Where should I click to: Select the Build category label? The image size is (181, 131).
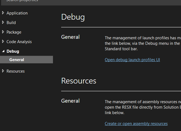coord(11,23)
